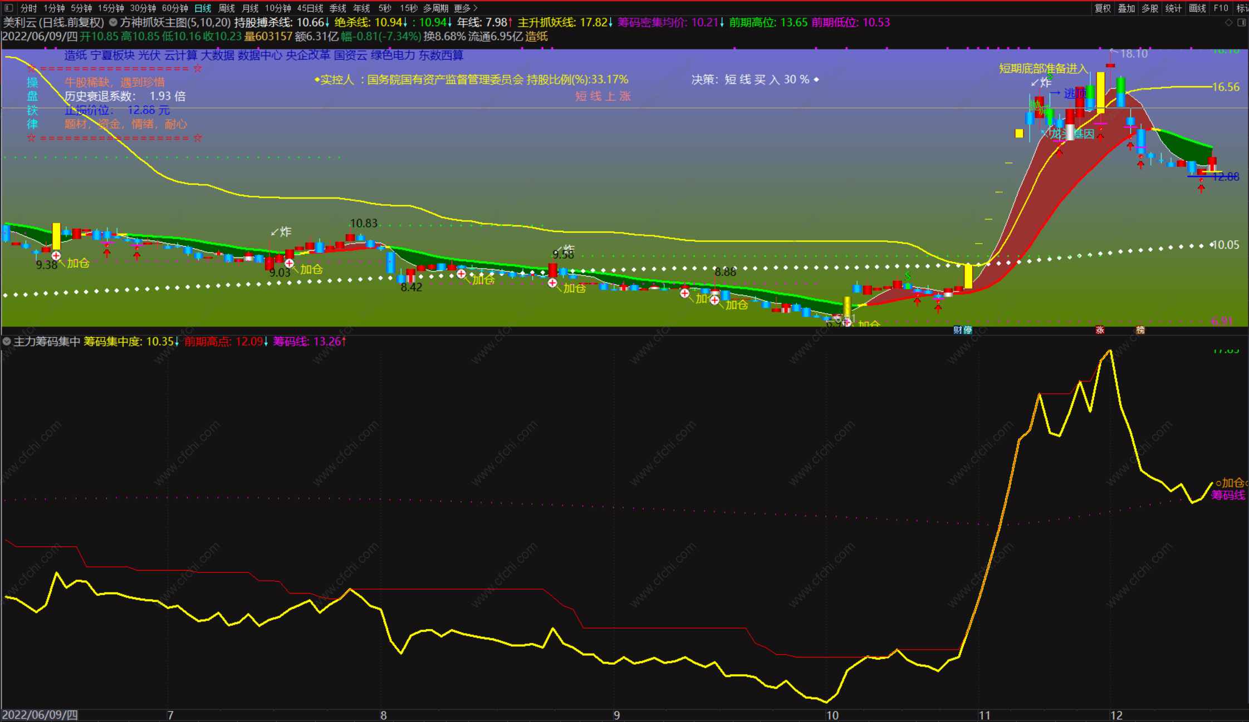Image resolution: width=1249 pixels, height=722 pixels.
Task: Click the 加仓 plus marker near 9.03
Action: point(289,263)
